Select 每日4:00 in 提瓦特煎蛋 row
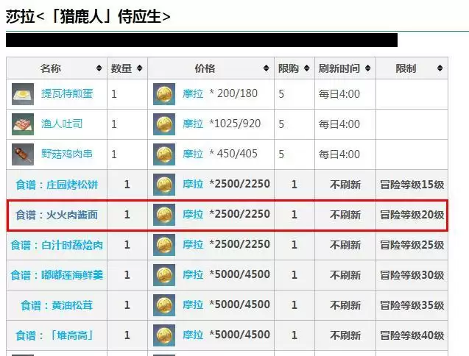The width and height of the screenshot is (469, 356). 339,94
